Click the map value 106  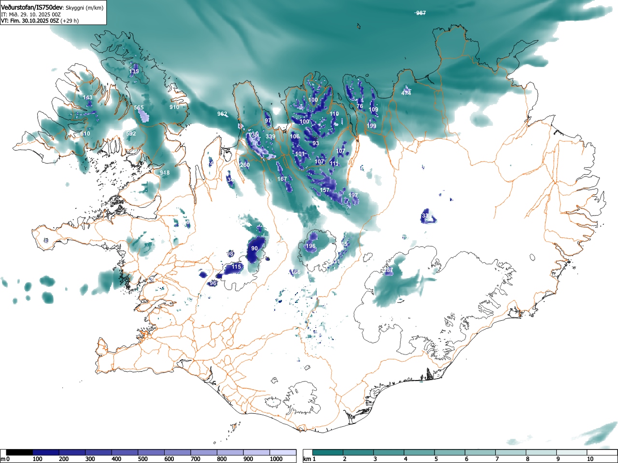click(295, 136)
